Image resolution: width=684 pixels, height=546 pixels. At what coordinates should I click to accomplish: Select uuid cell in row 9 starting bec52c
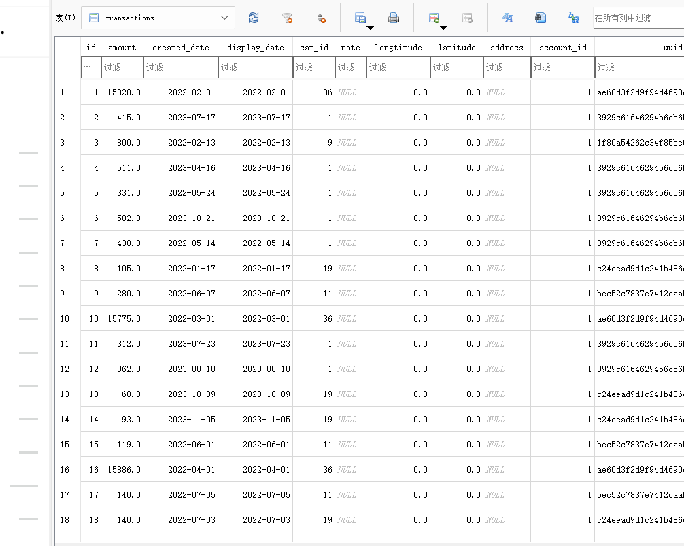640,294
